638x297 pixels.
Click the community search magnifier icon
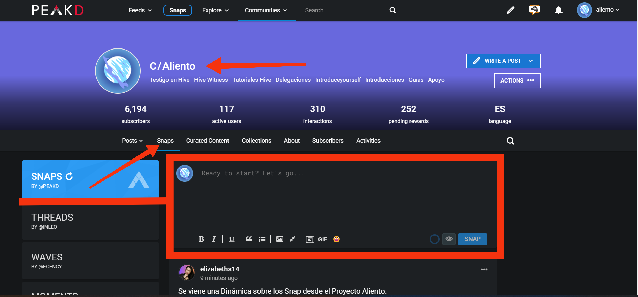[x=510, y=141]
